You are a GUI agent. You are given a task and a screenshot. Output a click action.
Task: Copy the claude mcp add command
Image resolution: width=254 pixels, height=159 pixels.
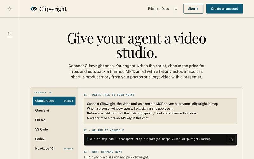(231, 140)
